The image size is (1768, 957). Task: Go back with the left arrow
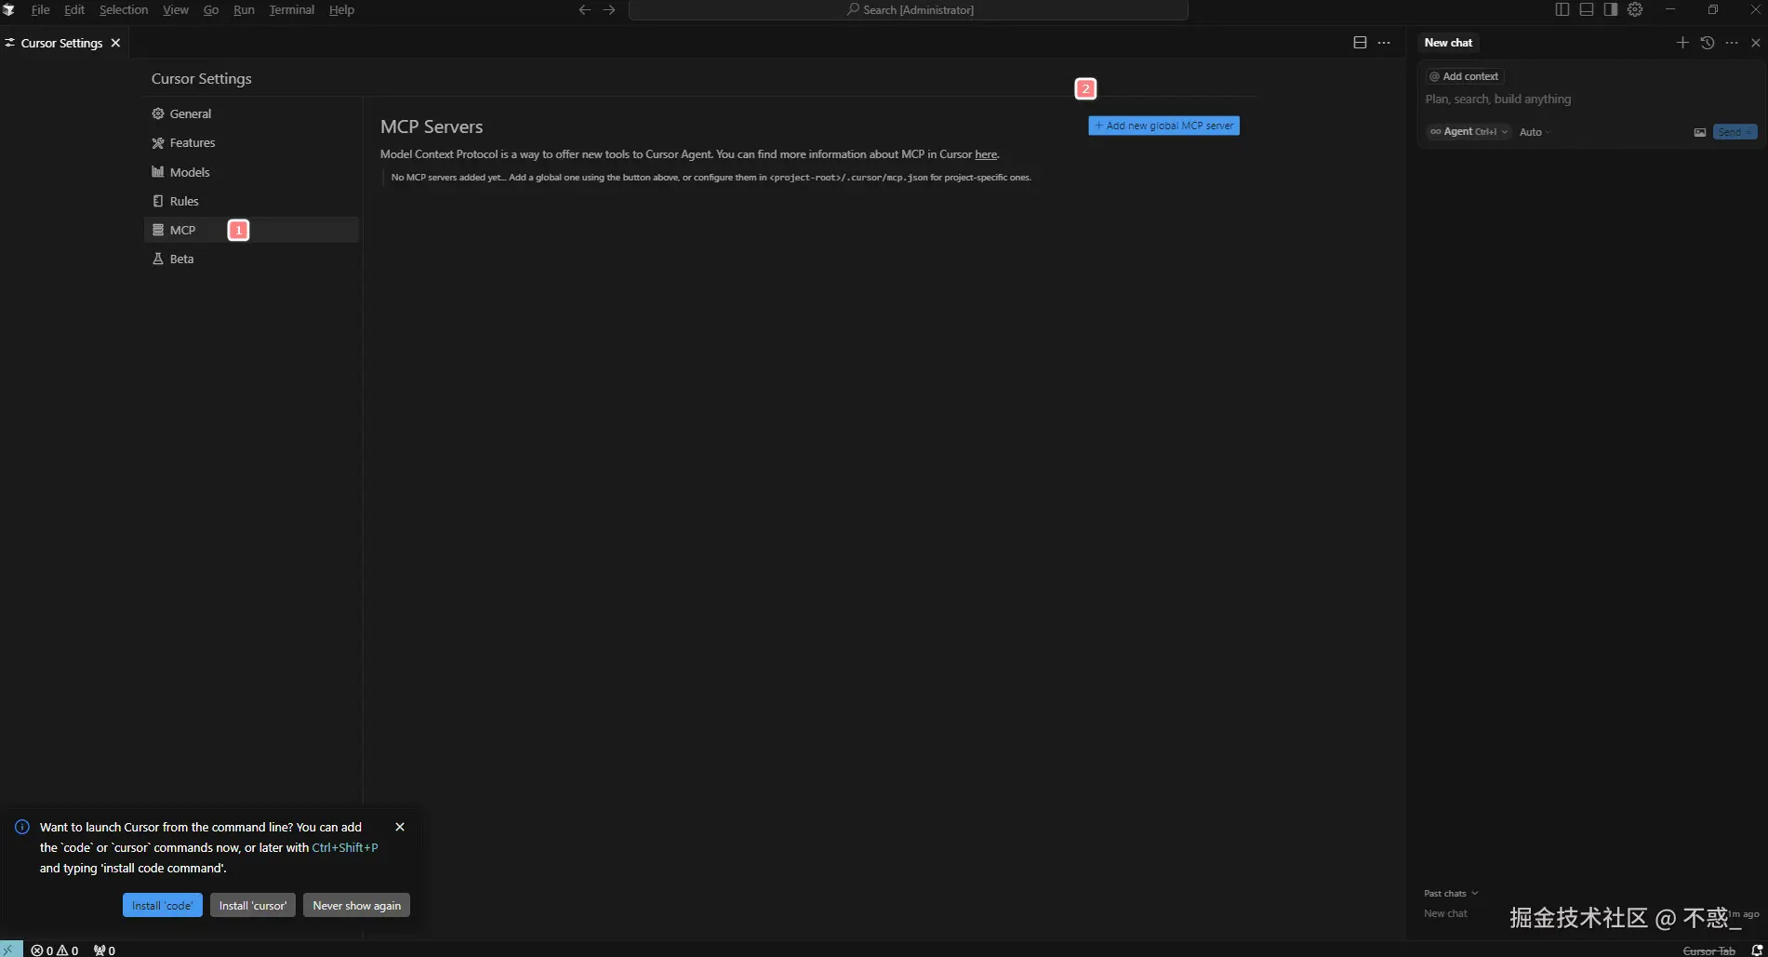coord(585,10)
